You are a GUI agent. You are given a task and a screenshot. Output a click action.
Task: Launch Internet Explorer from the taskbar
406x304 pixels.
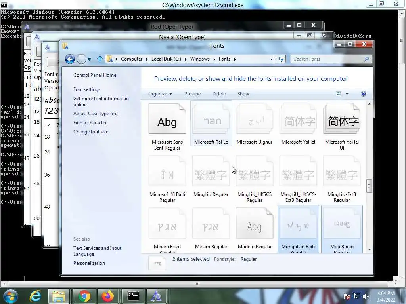[x=35, y=296]
